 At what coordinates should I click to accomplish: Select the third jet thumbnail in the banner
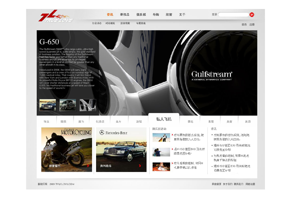(x=88, y=105)
